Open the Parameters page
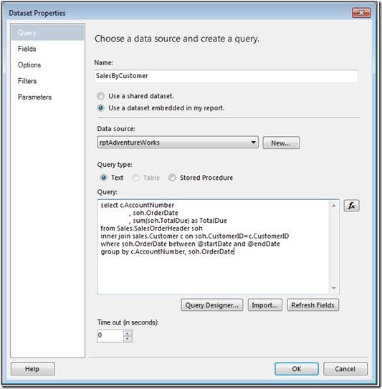Image resolution: width=382 pixels, height=389 pixels. (34, 97)
